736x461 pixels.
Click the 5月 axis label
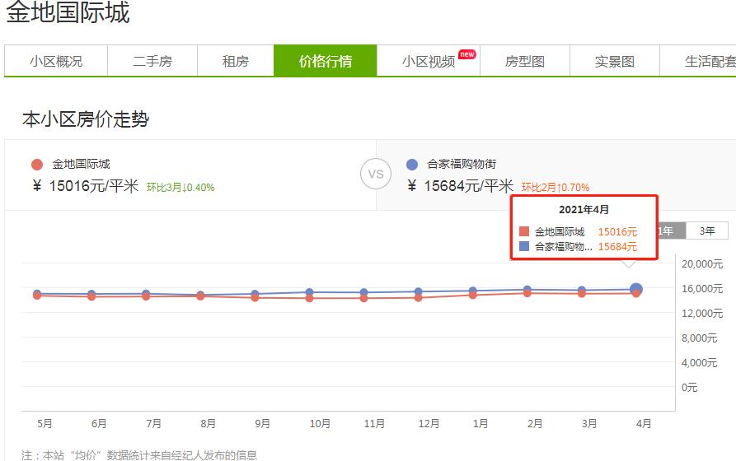[45, 423]
